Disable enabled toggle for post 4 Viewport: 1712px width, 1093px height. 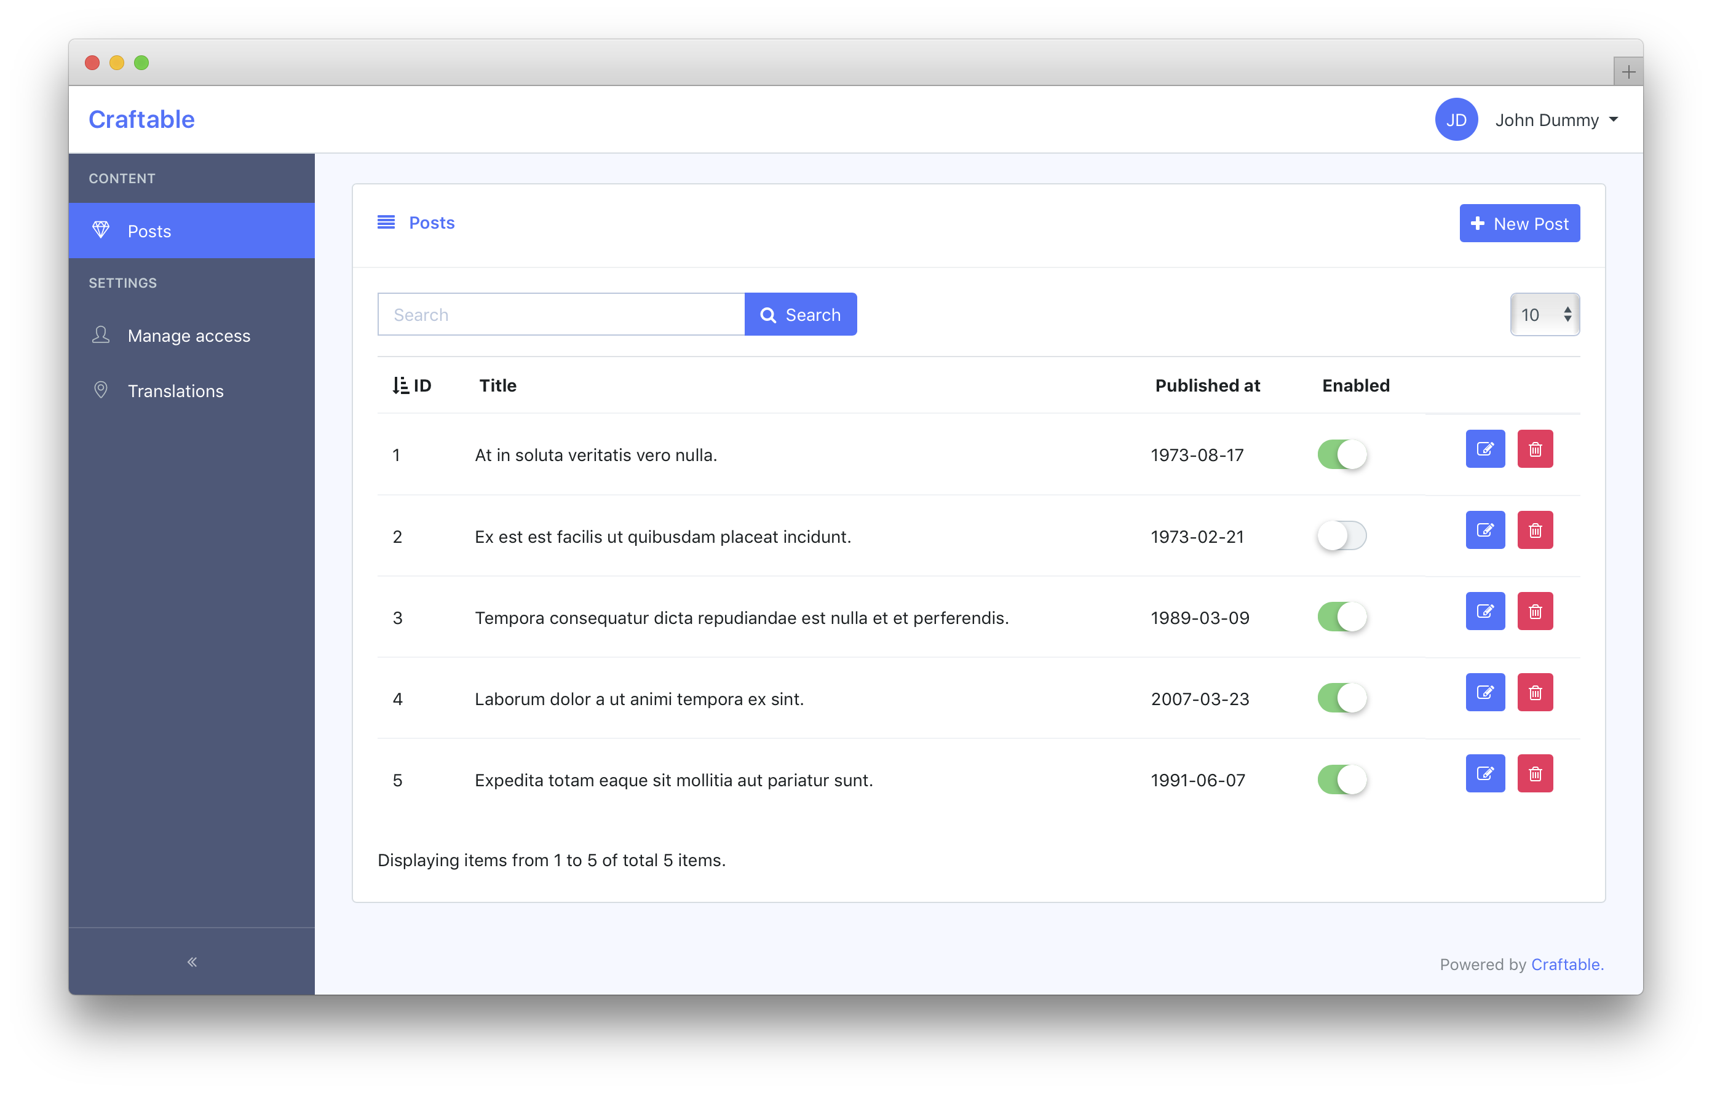1341,698
